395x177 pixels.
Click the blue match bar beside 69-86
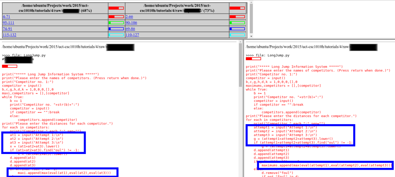pyautogui.click(x=237, y=29)
